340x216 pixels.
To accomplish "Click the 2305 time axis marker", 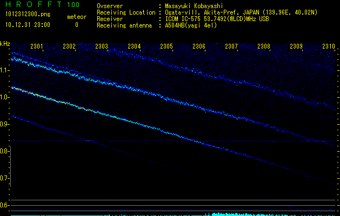I will click(x=166, y=46).
